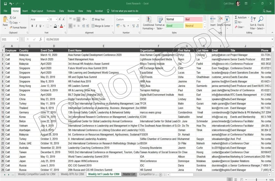Apply Comma Style format
The width and height of the screenshot is (275, 181).
click(128, 26)
